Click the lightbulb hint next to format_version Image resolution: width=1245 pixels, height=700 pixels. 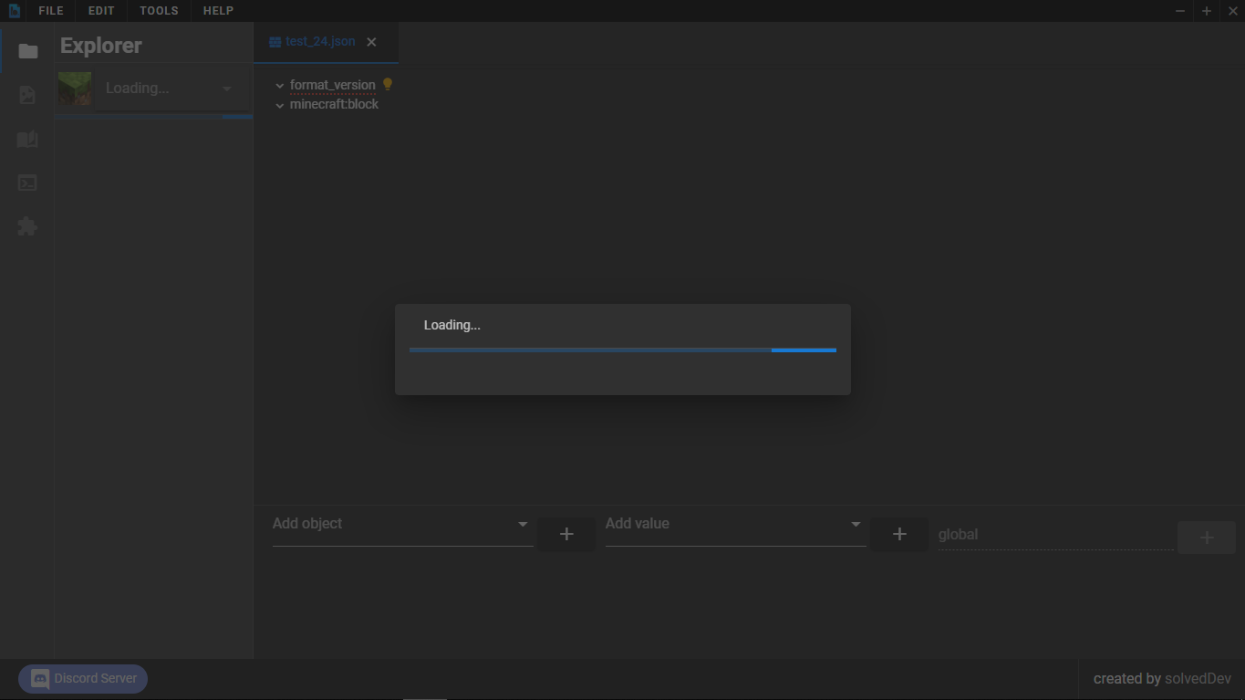pos(387,84)
